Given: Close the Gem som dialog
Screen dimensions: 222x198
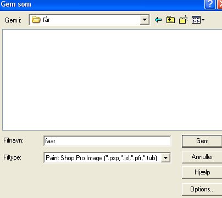Looking at the screenshot, I should [x=220, y=4].
